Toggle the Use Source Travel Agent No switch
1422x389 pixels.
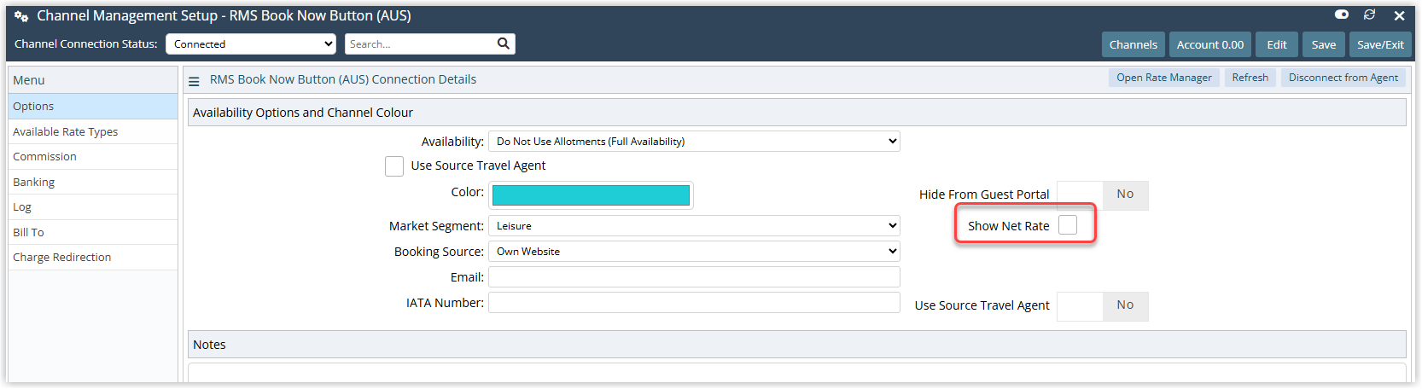[1103, 306]
